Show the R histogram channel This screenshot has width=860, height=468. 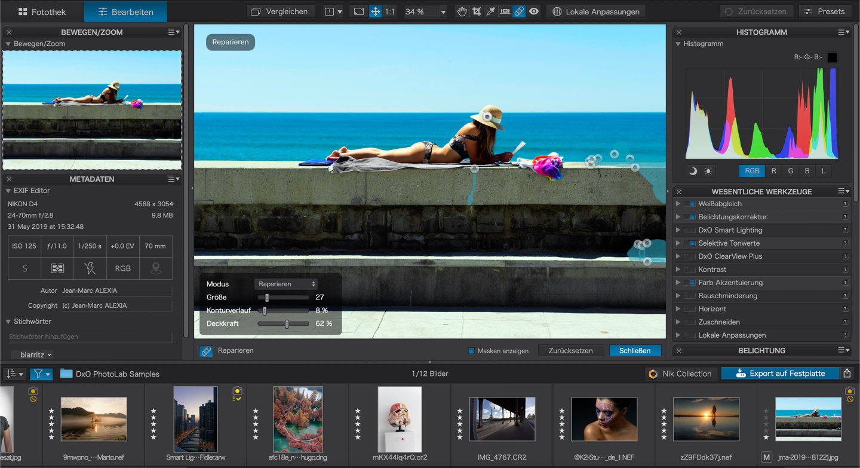773,171
